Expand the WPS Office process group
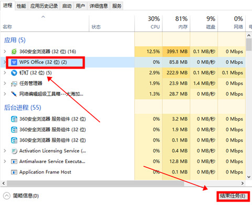This screenshot has height=205, width=252. (x=5, y=62)
